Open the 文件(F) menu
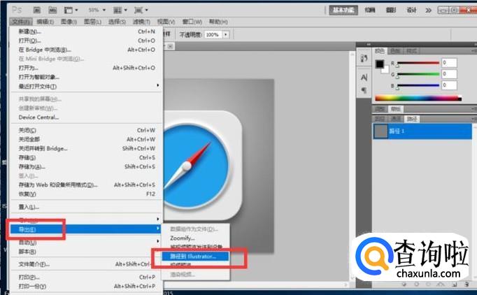Viewport: 477px width, 295px height. pyautogui.click(x=21, y=22)
